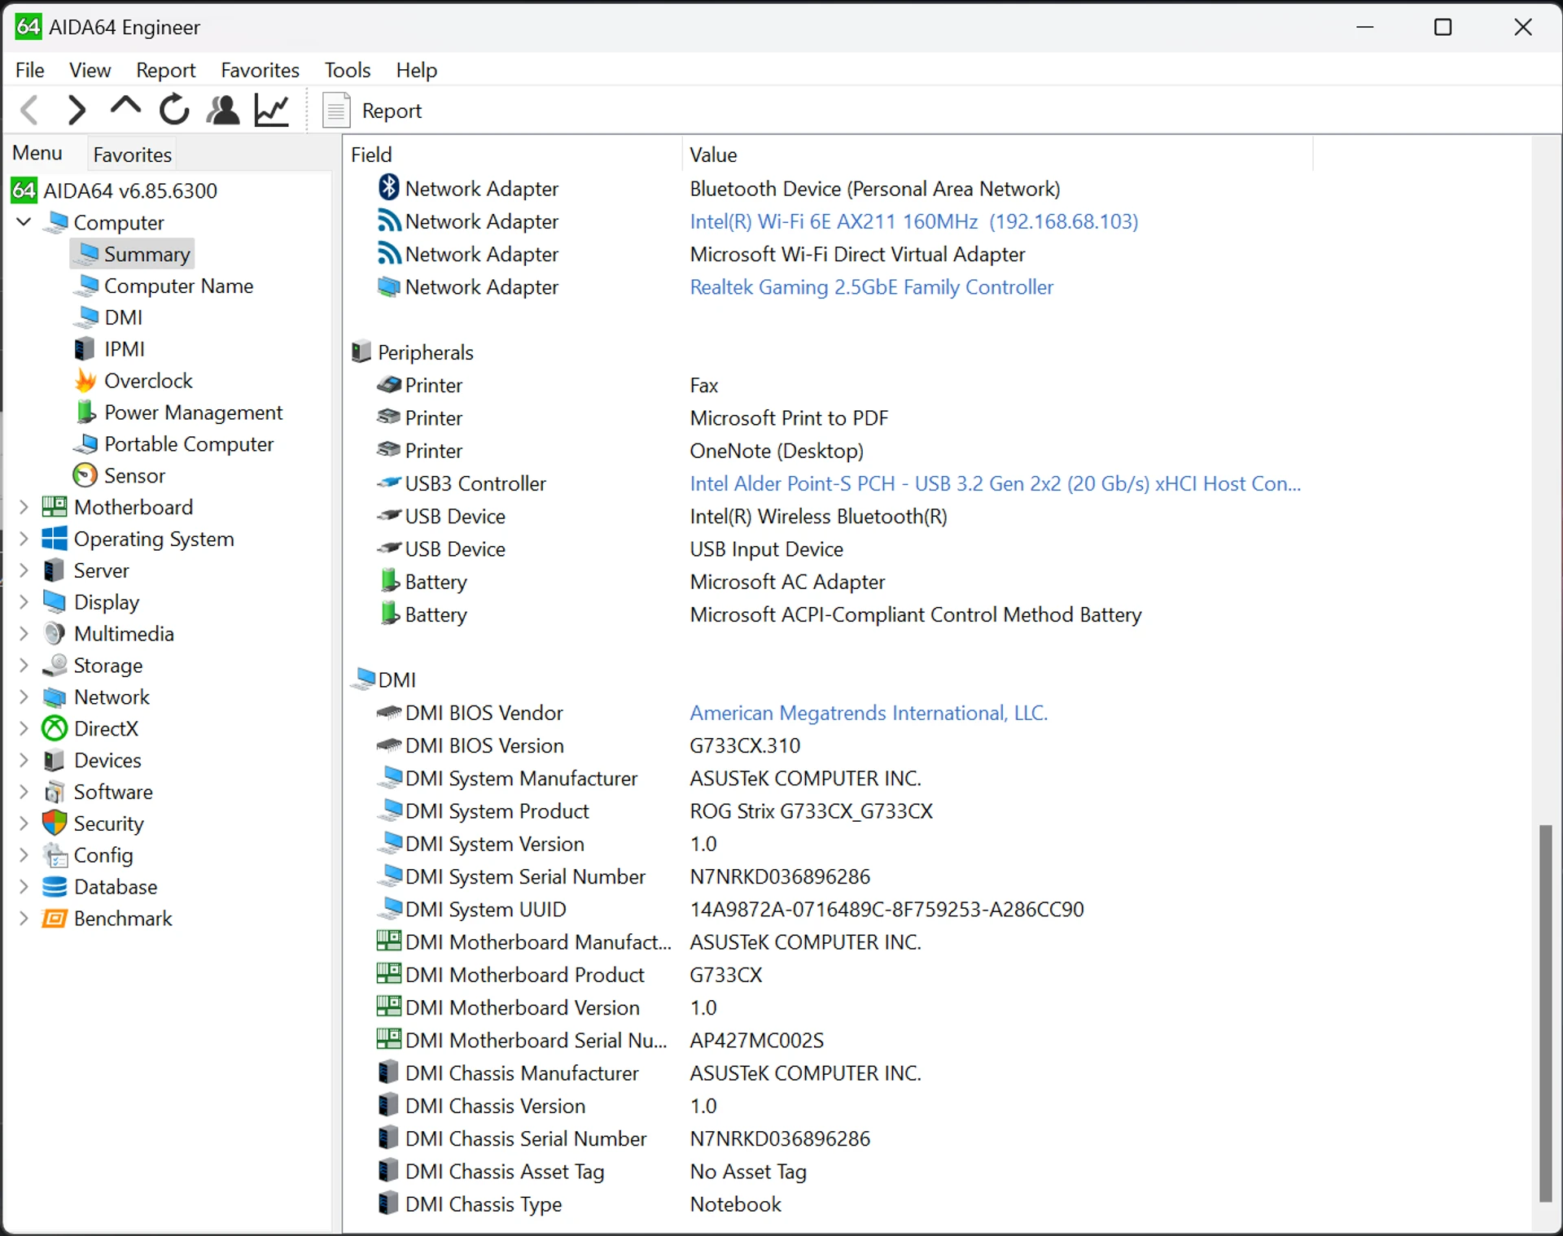Select the ROG Strix G733CX_G733CX value

click(x=811, y=811)
